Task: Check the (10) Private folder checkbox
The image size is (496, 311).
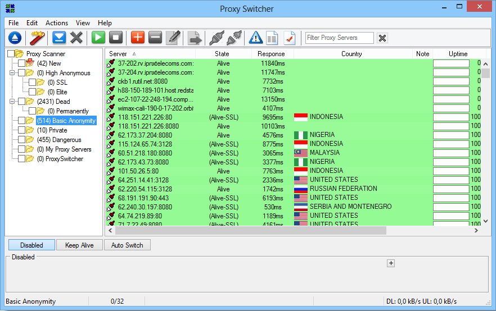Action: [21, 130]
